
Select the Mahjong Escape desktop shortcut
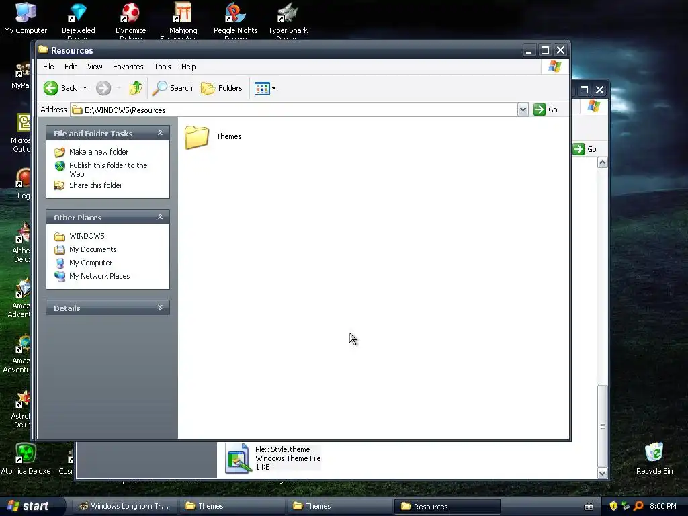pos(183,19)
